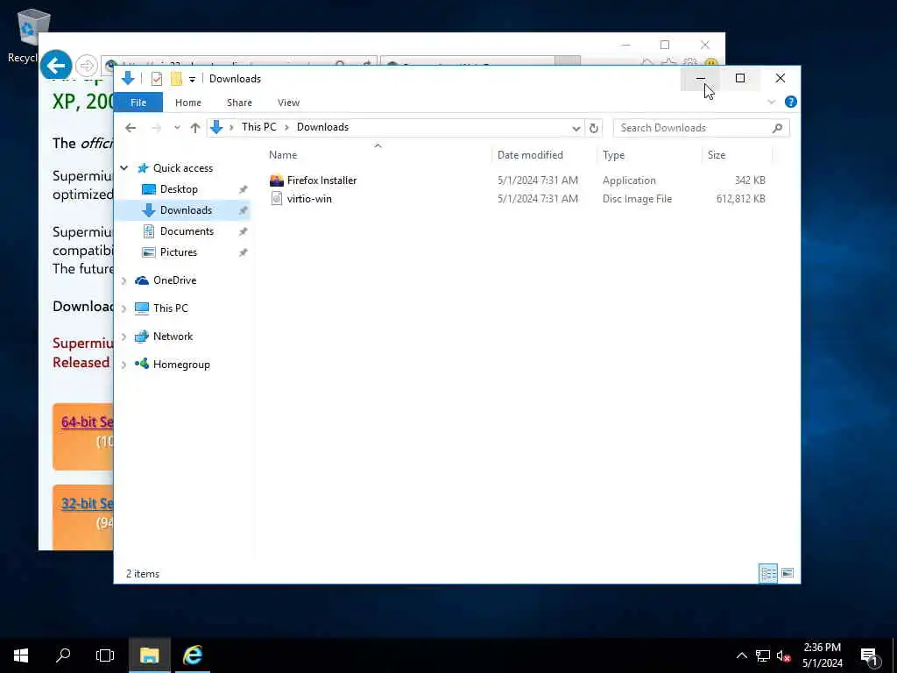The width and height of the screenshot is (897, 673).
Task: Select Downloads in the navigation pane
Action: [x=186, y=210]
